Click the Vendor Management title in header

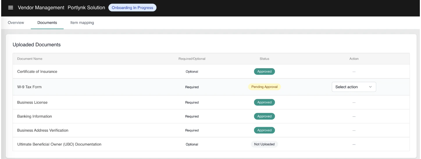coord(41,8)
